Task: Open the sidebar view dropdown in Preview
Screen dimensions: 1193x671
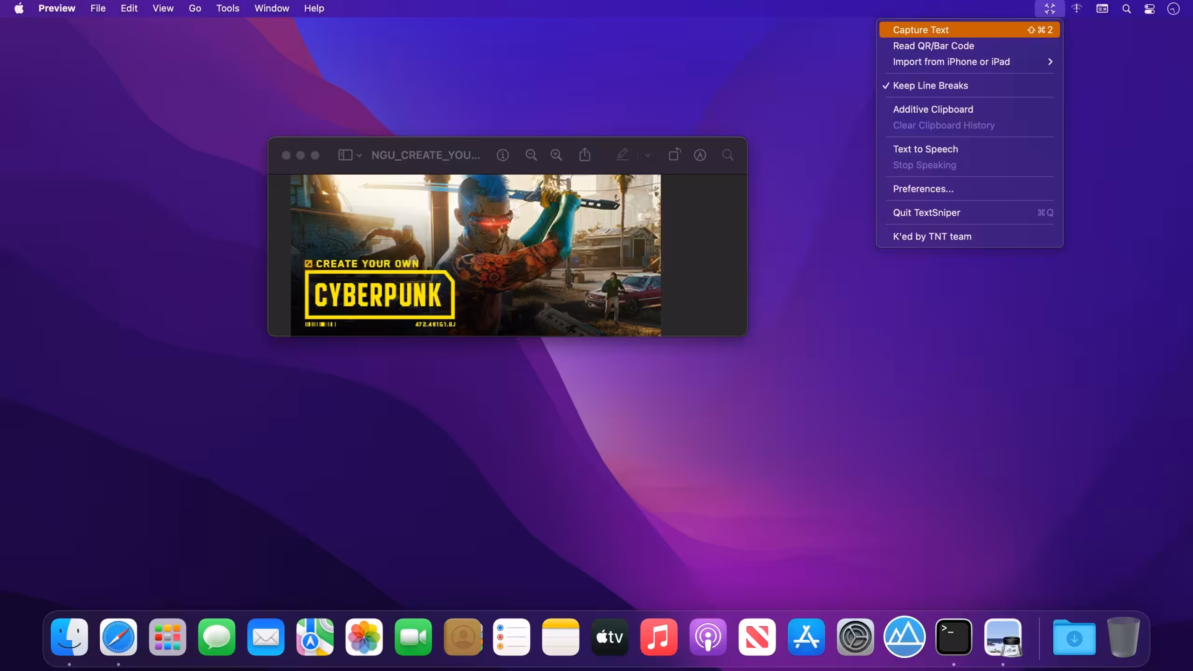Action: coord(350,155)
